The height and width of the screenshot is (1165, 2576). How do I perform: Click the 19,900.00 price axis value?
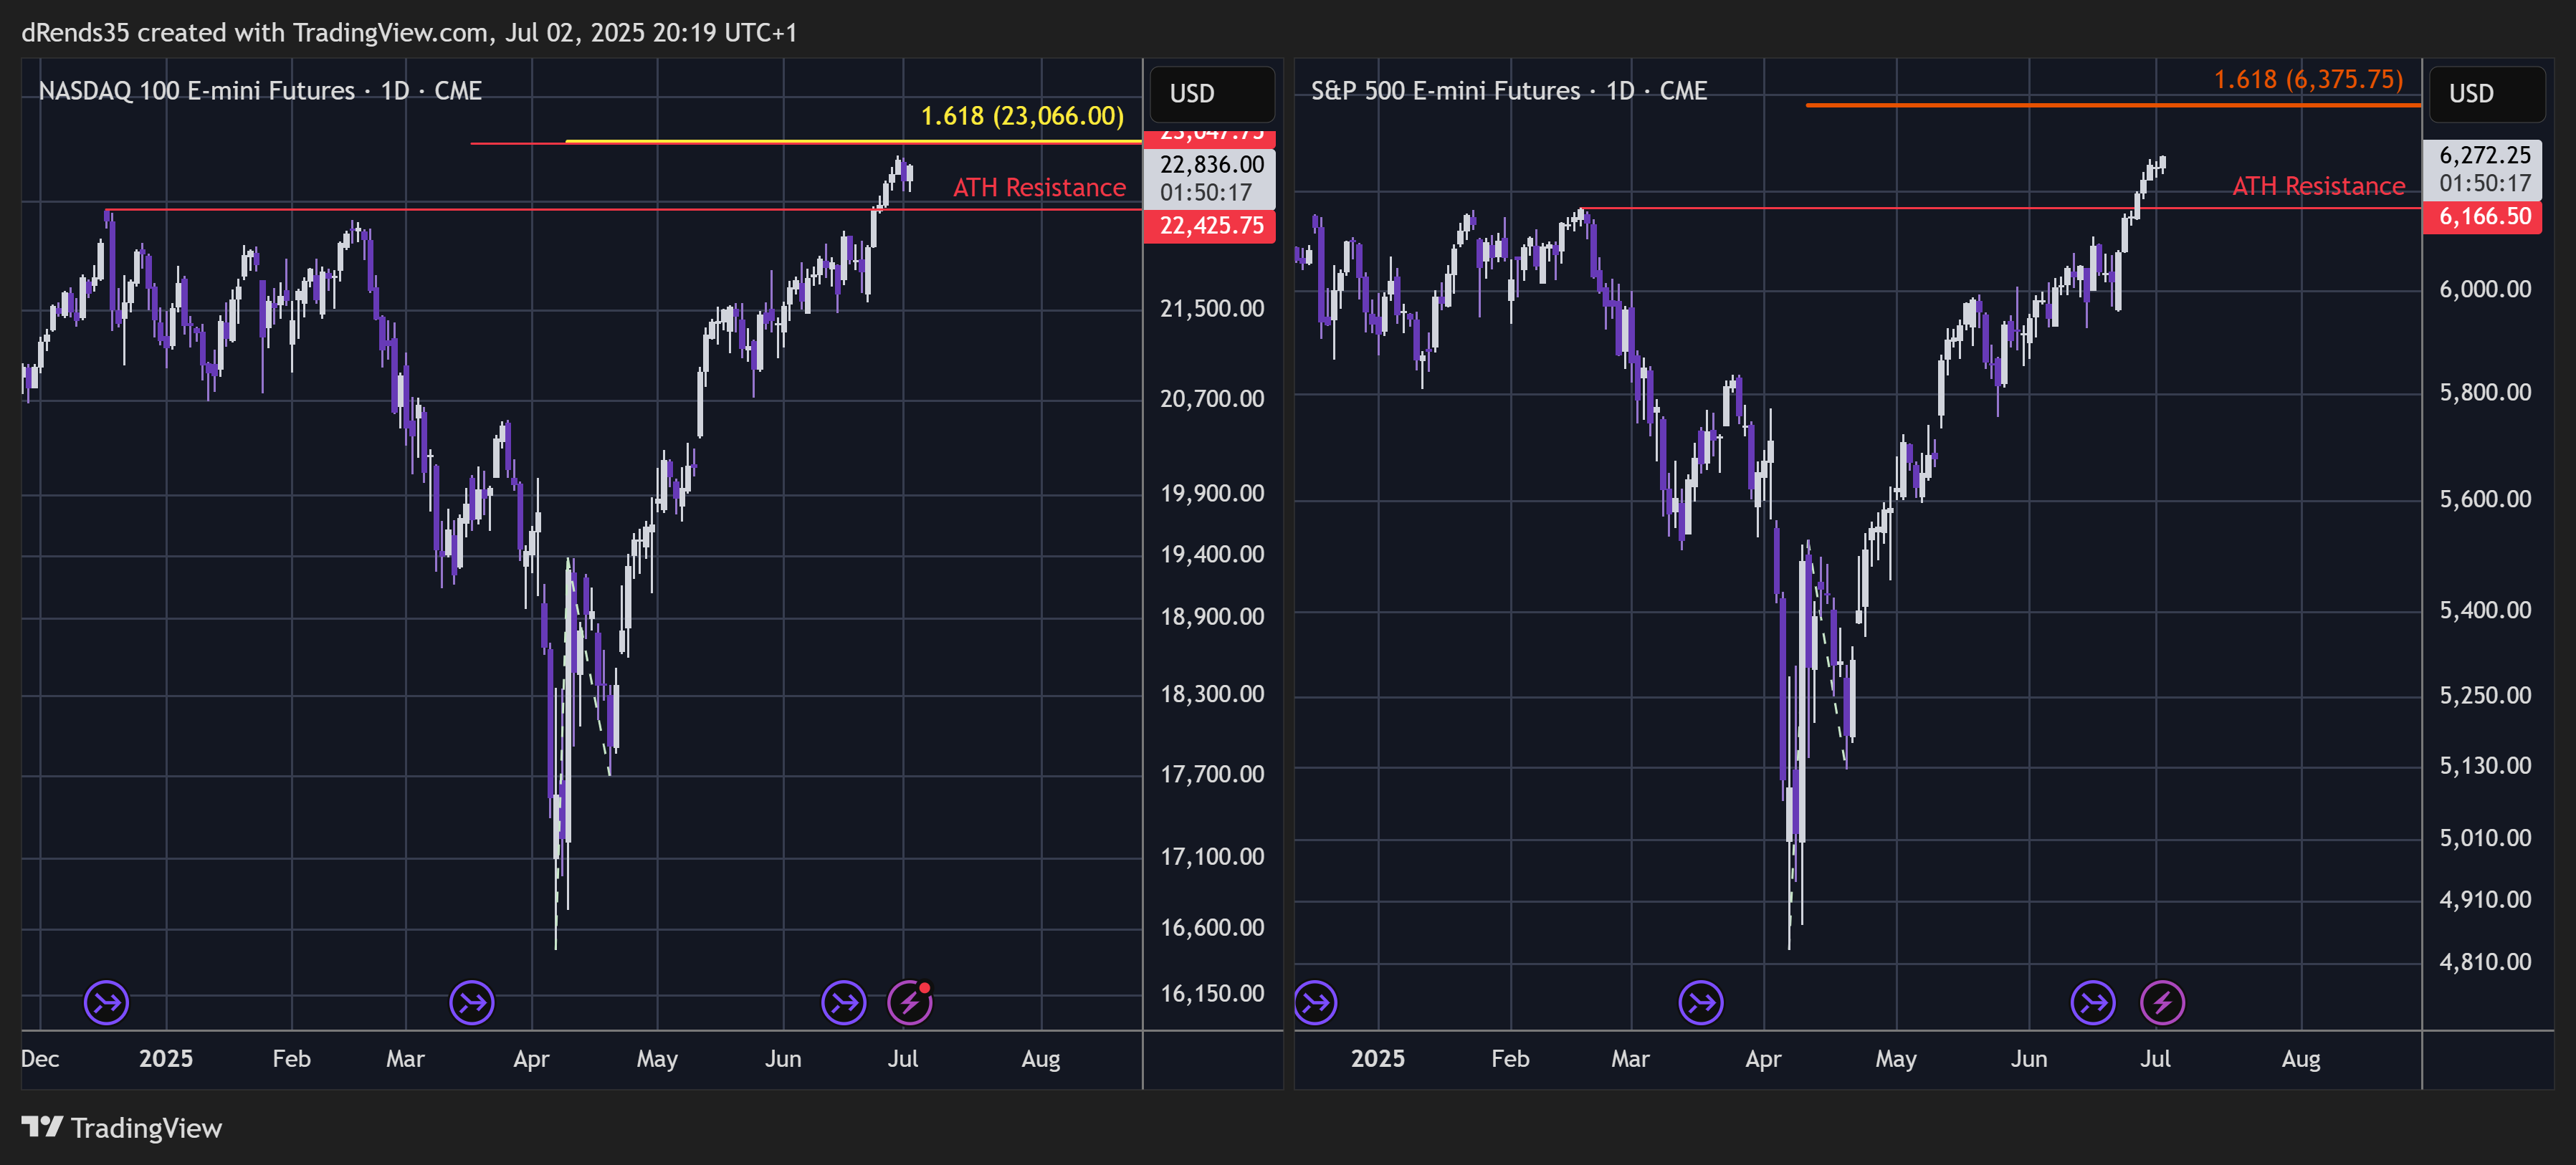click(1212, 494)
